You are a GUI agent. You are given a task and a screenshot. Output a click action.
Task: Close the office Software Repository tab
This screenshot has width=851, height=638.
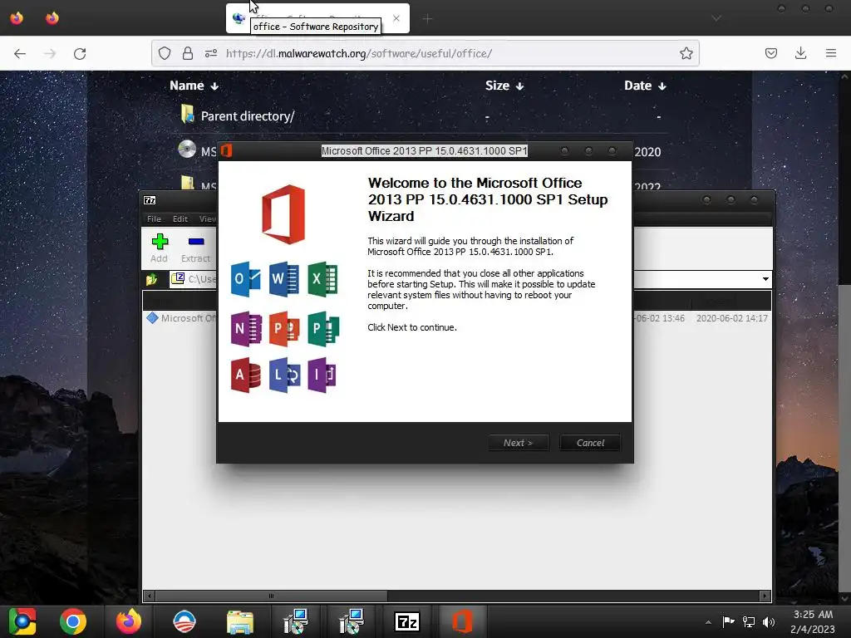click(x=396, y=18)
